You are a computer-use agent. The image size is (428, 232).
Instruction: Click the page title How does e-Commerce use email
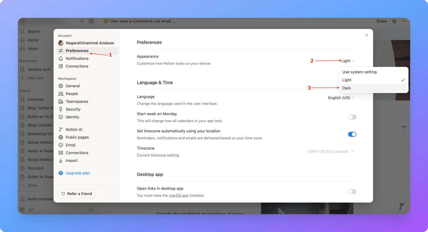143,21
